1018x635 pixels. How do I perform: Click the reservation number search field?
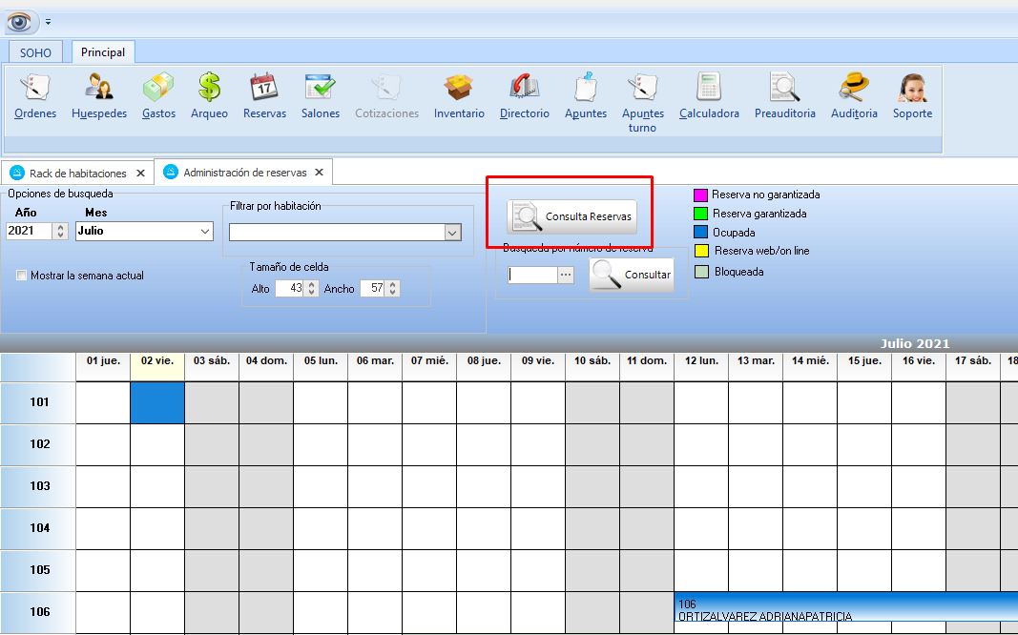pos(532,275)
